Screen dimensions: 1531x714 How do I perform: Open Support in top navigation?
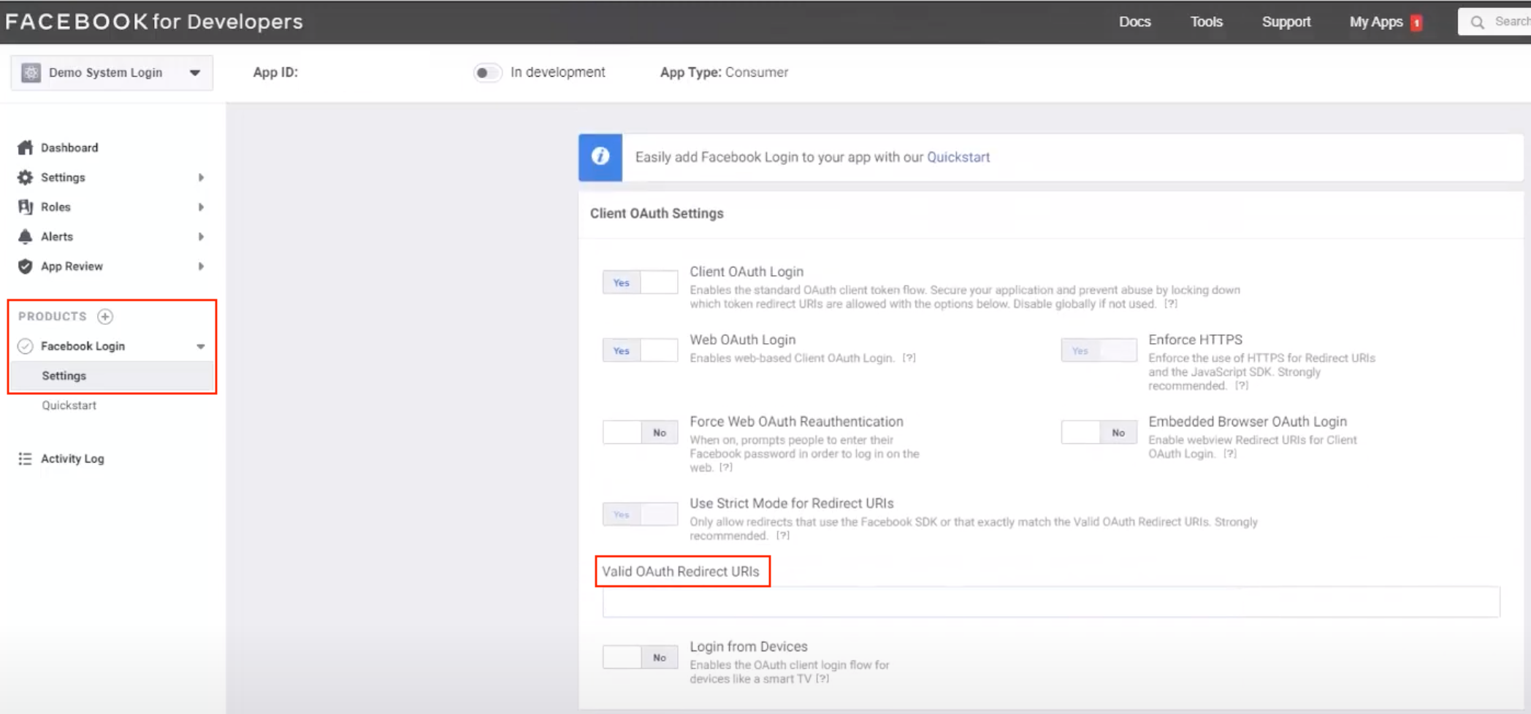1286,22
